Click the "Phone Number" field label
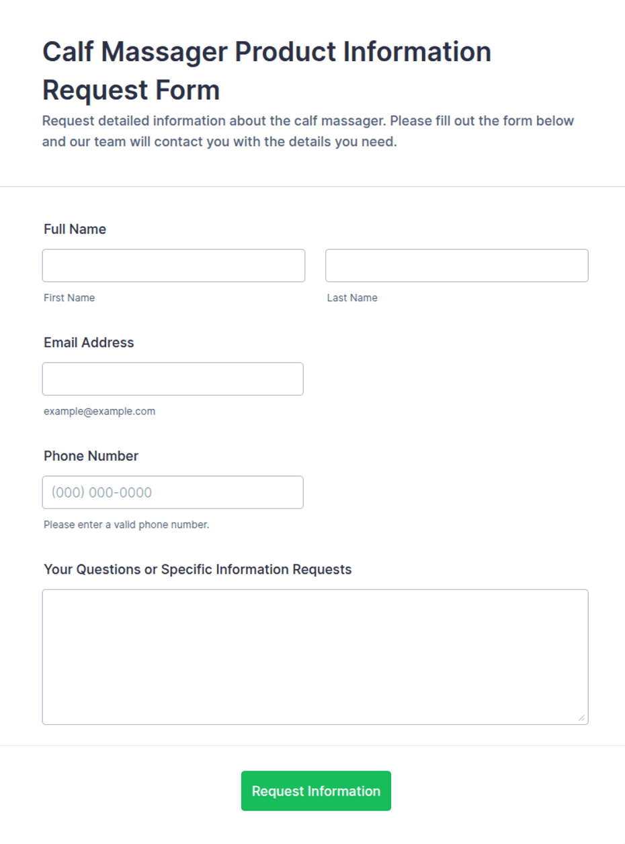 (x=91, y=456)
